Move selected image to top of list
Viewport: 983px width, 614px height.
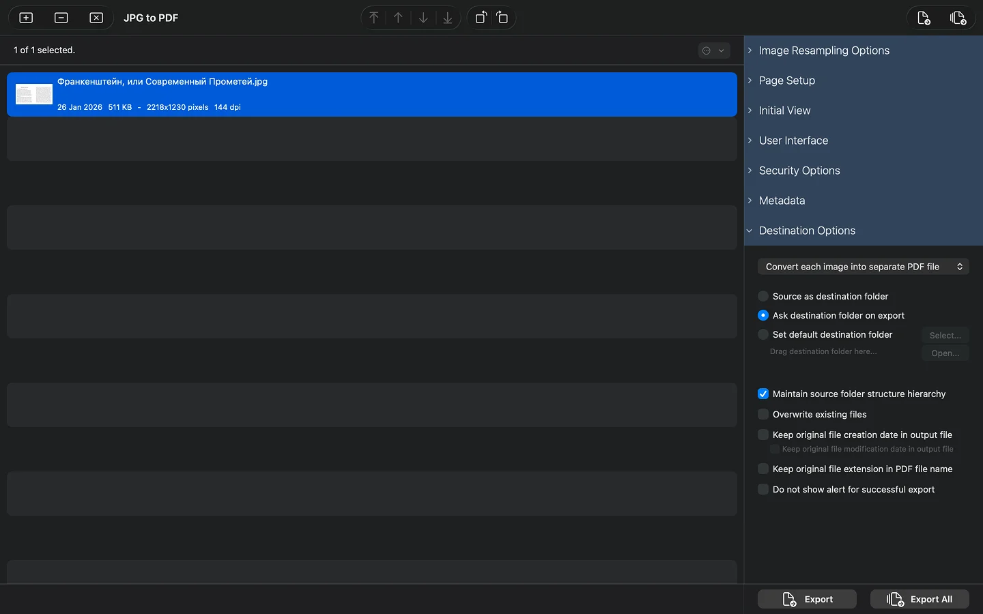tap(374, 18)
